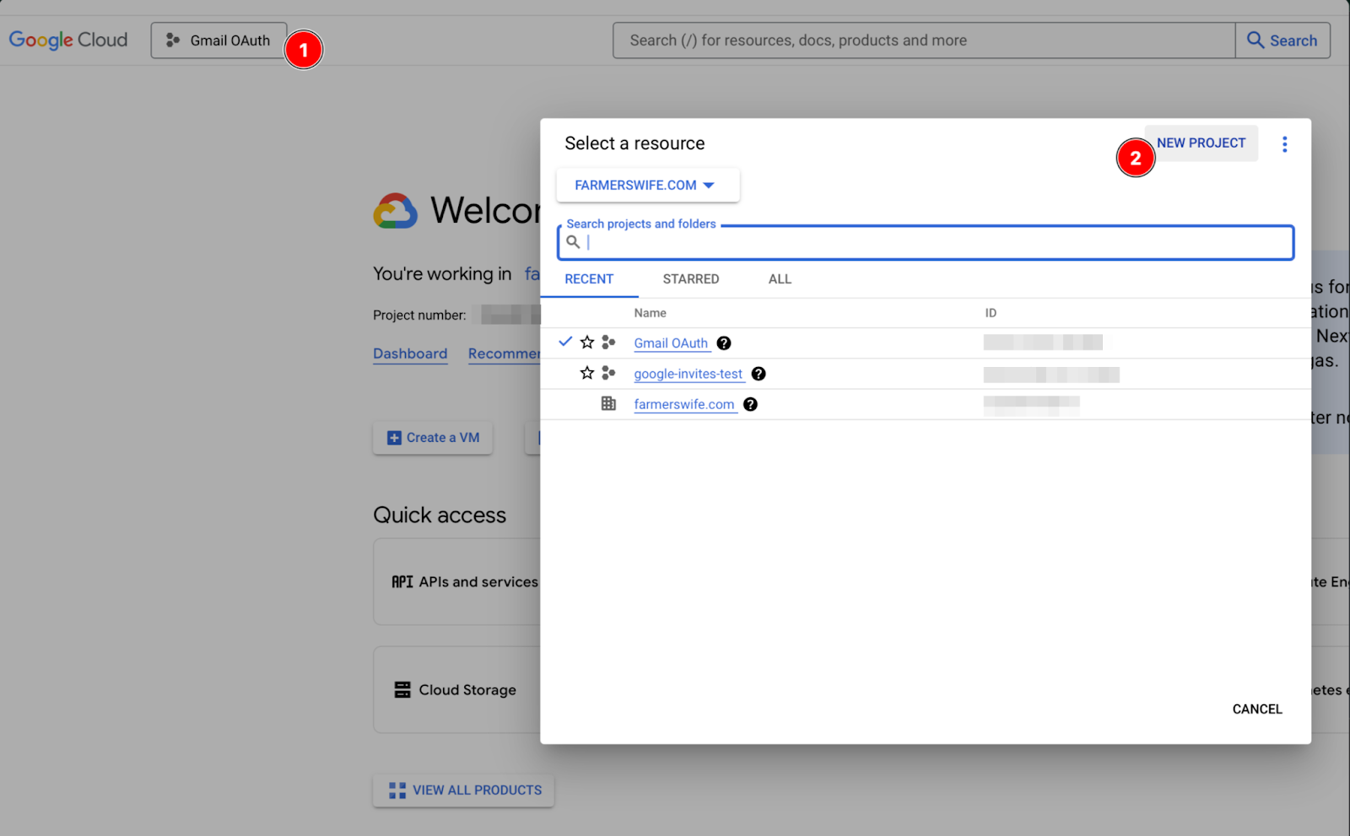The image size is (1350, 836).
Task: Click NEW PROJECT in the dialog
Action: tap(1201, 143)
